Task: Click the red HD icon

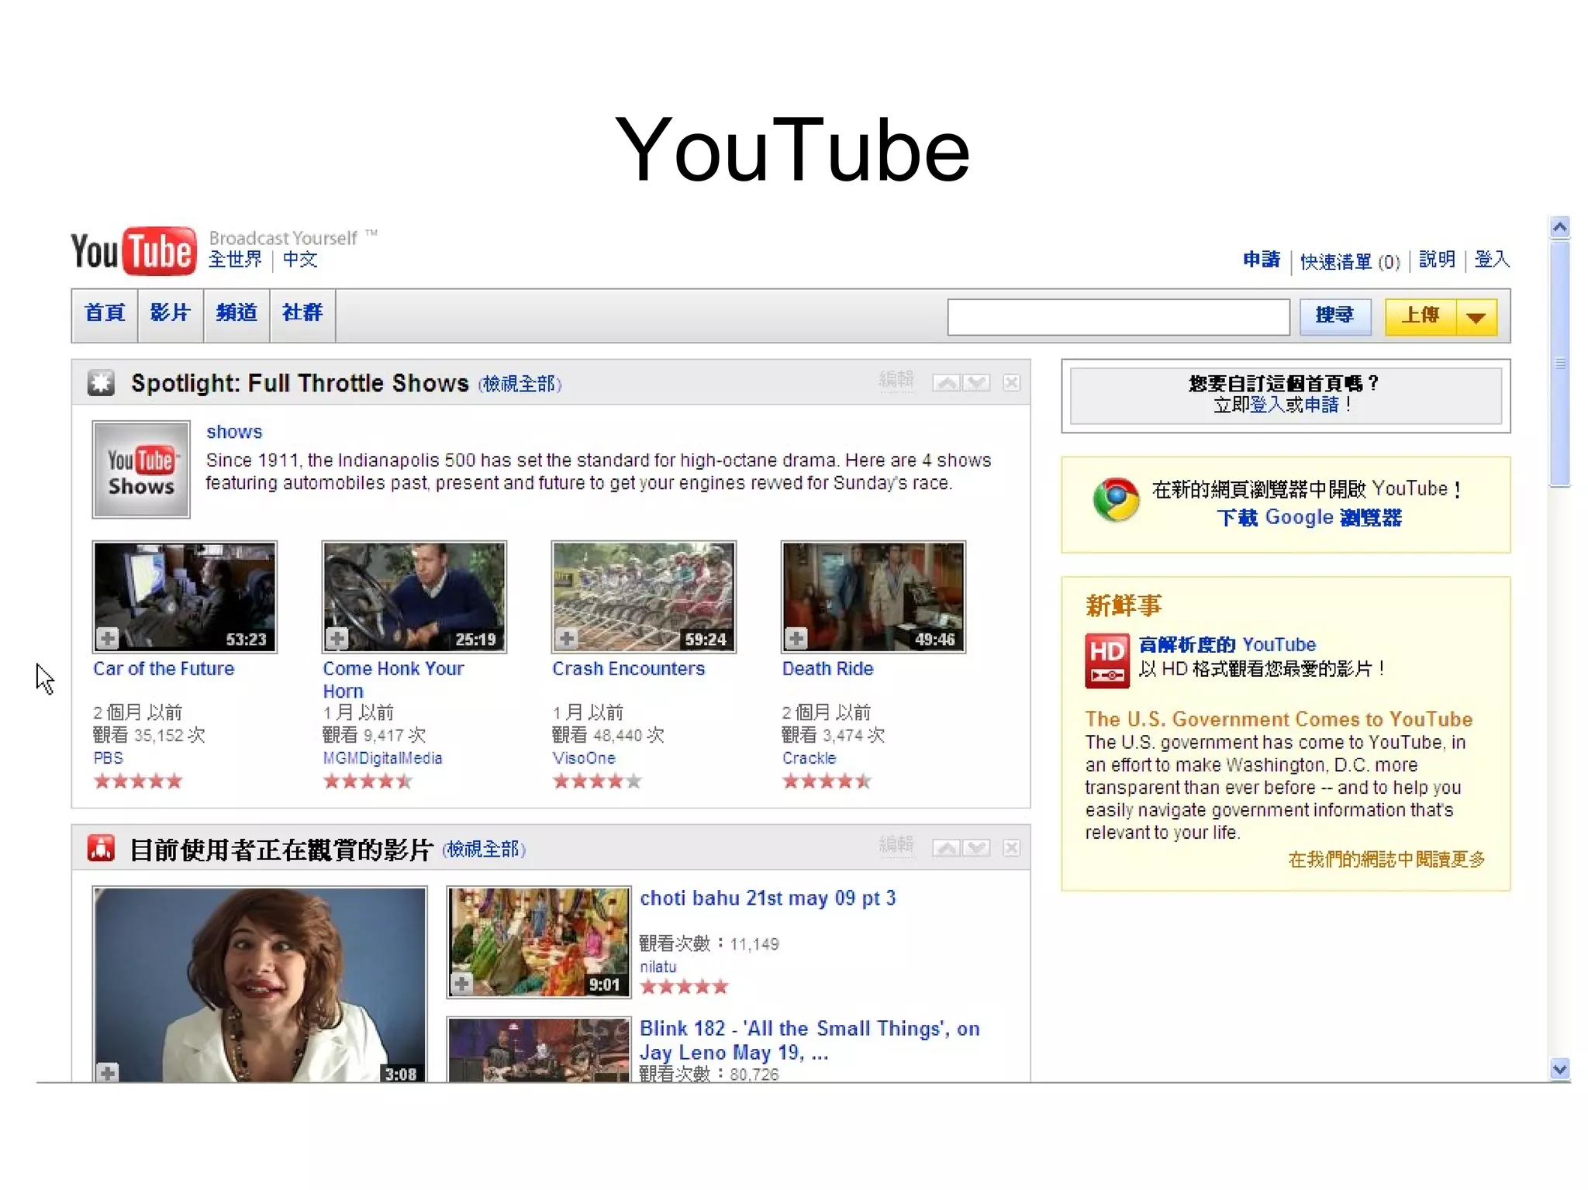Action: (1106, 661)
